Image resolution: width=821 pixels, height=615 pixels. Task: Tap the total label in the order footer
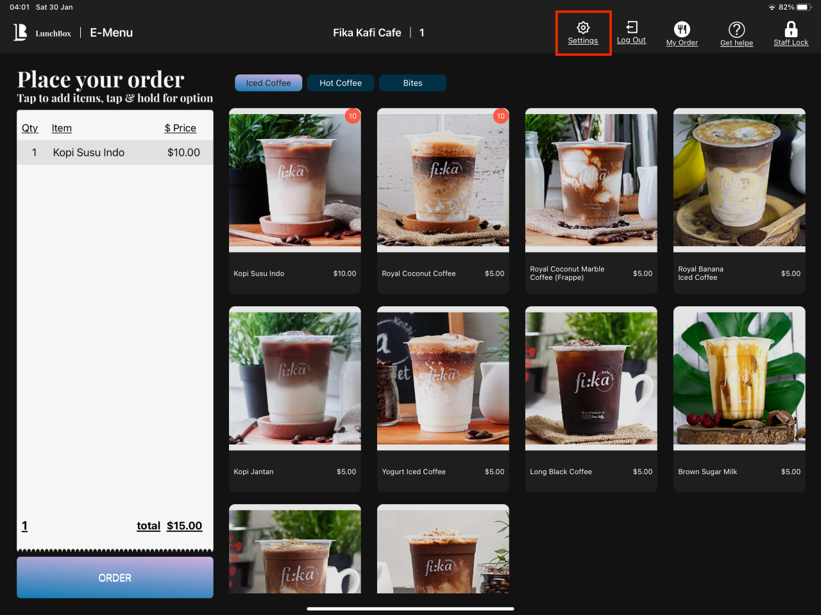tap(148, 526)
